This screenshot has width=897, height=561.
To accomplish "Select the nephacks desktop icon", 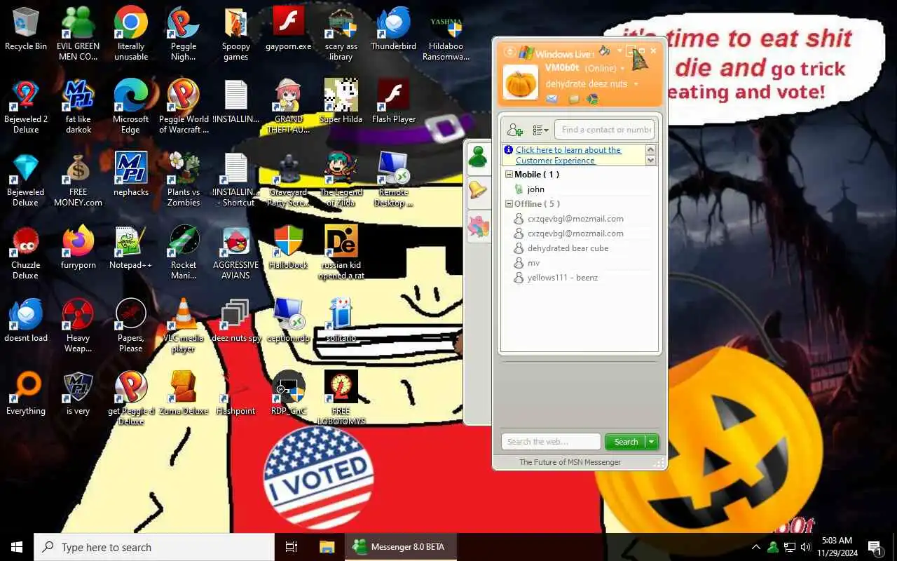I will [131, 175].
